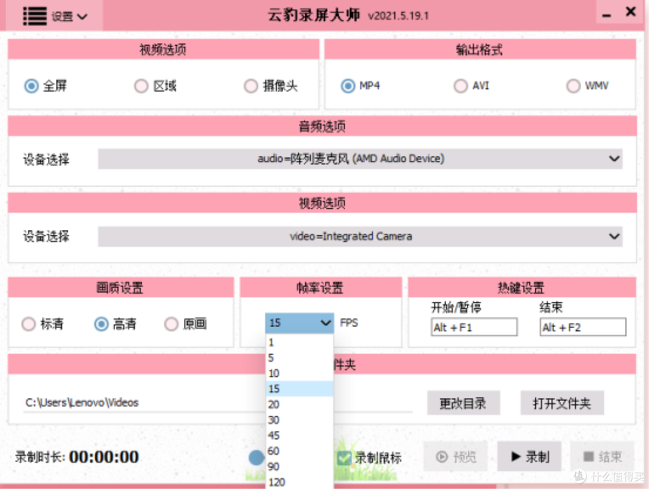The image size is (650, 490).
Task: Minimize the 云豹录屏大师 window
Action: pyautogui.click(x=607, y=16)
